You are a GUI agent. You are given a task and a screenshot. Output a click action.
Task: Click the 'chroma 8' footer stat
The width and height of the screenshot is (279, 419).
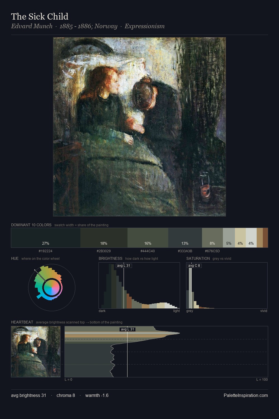point(66,395)
